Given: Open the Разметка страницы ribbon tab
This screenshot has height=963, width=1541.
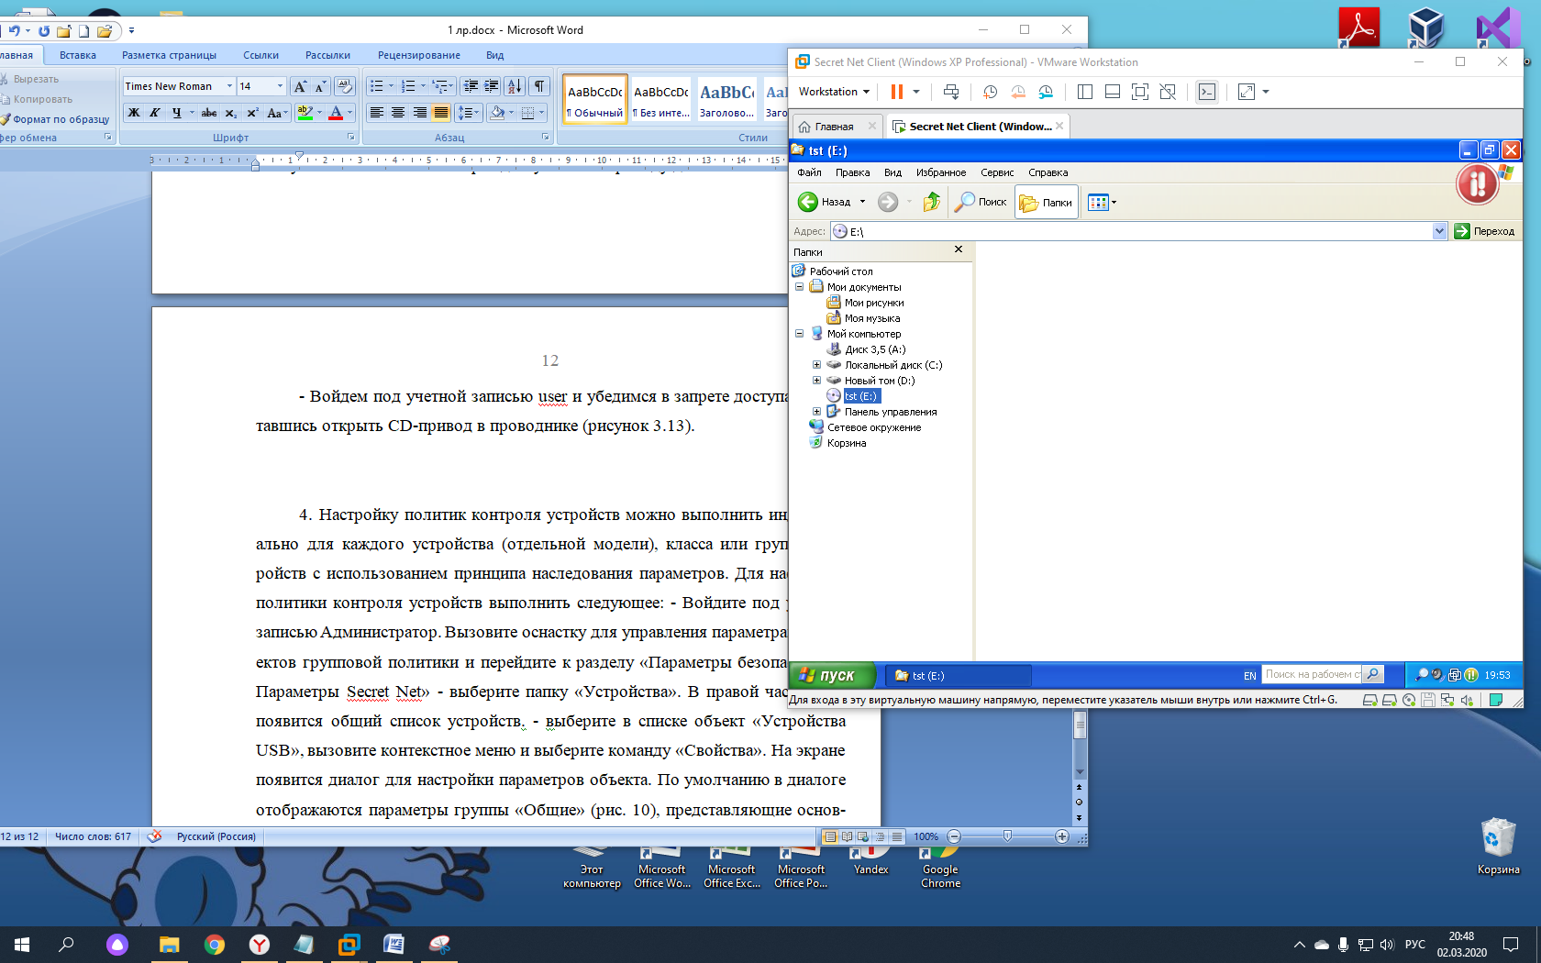Looking at the screenshot, I should (169, 55).
